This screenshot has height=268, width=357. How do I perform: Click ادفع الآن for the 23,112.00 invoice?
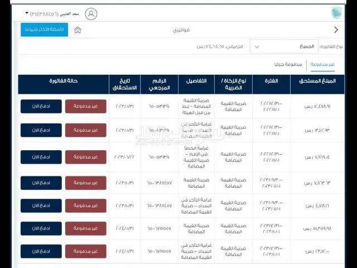point(41,251)
